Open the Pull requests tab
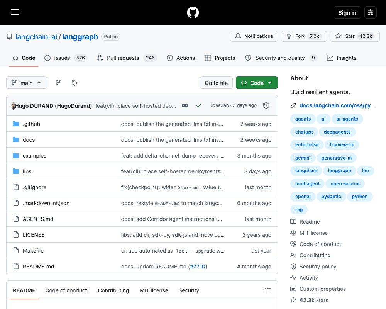The height and width of the screenshot is (309, 386). coord(127,58)
